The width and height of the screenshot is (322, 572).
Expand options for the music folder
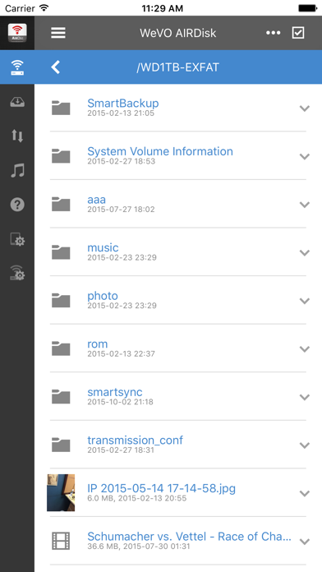305,252
